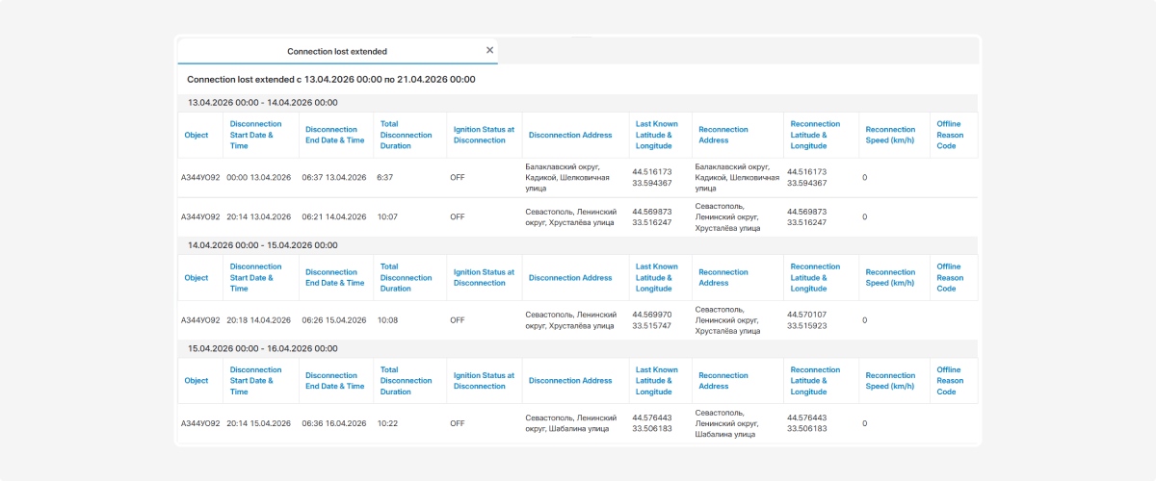
Task: Click Disconnection Start Date header in 14.04.2026 table
Action: 256,278
